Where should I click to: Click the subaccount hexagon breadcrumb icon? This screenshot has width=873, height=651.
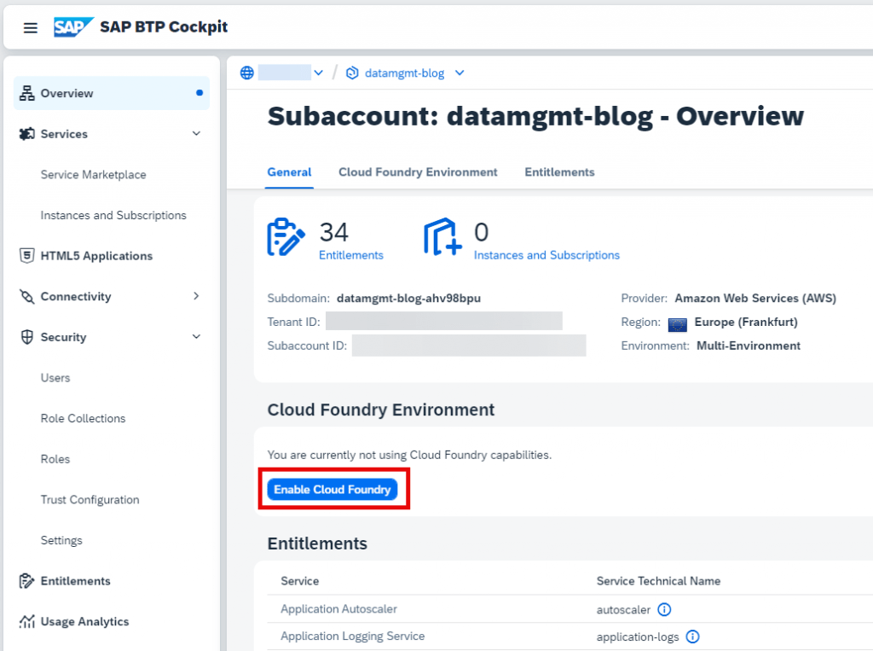tap(352, 73)
